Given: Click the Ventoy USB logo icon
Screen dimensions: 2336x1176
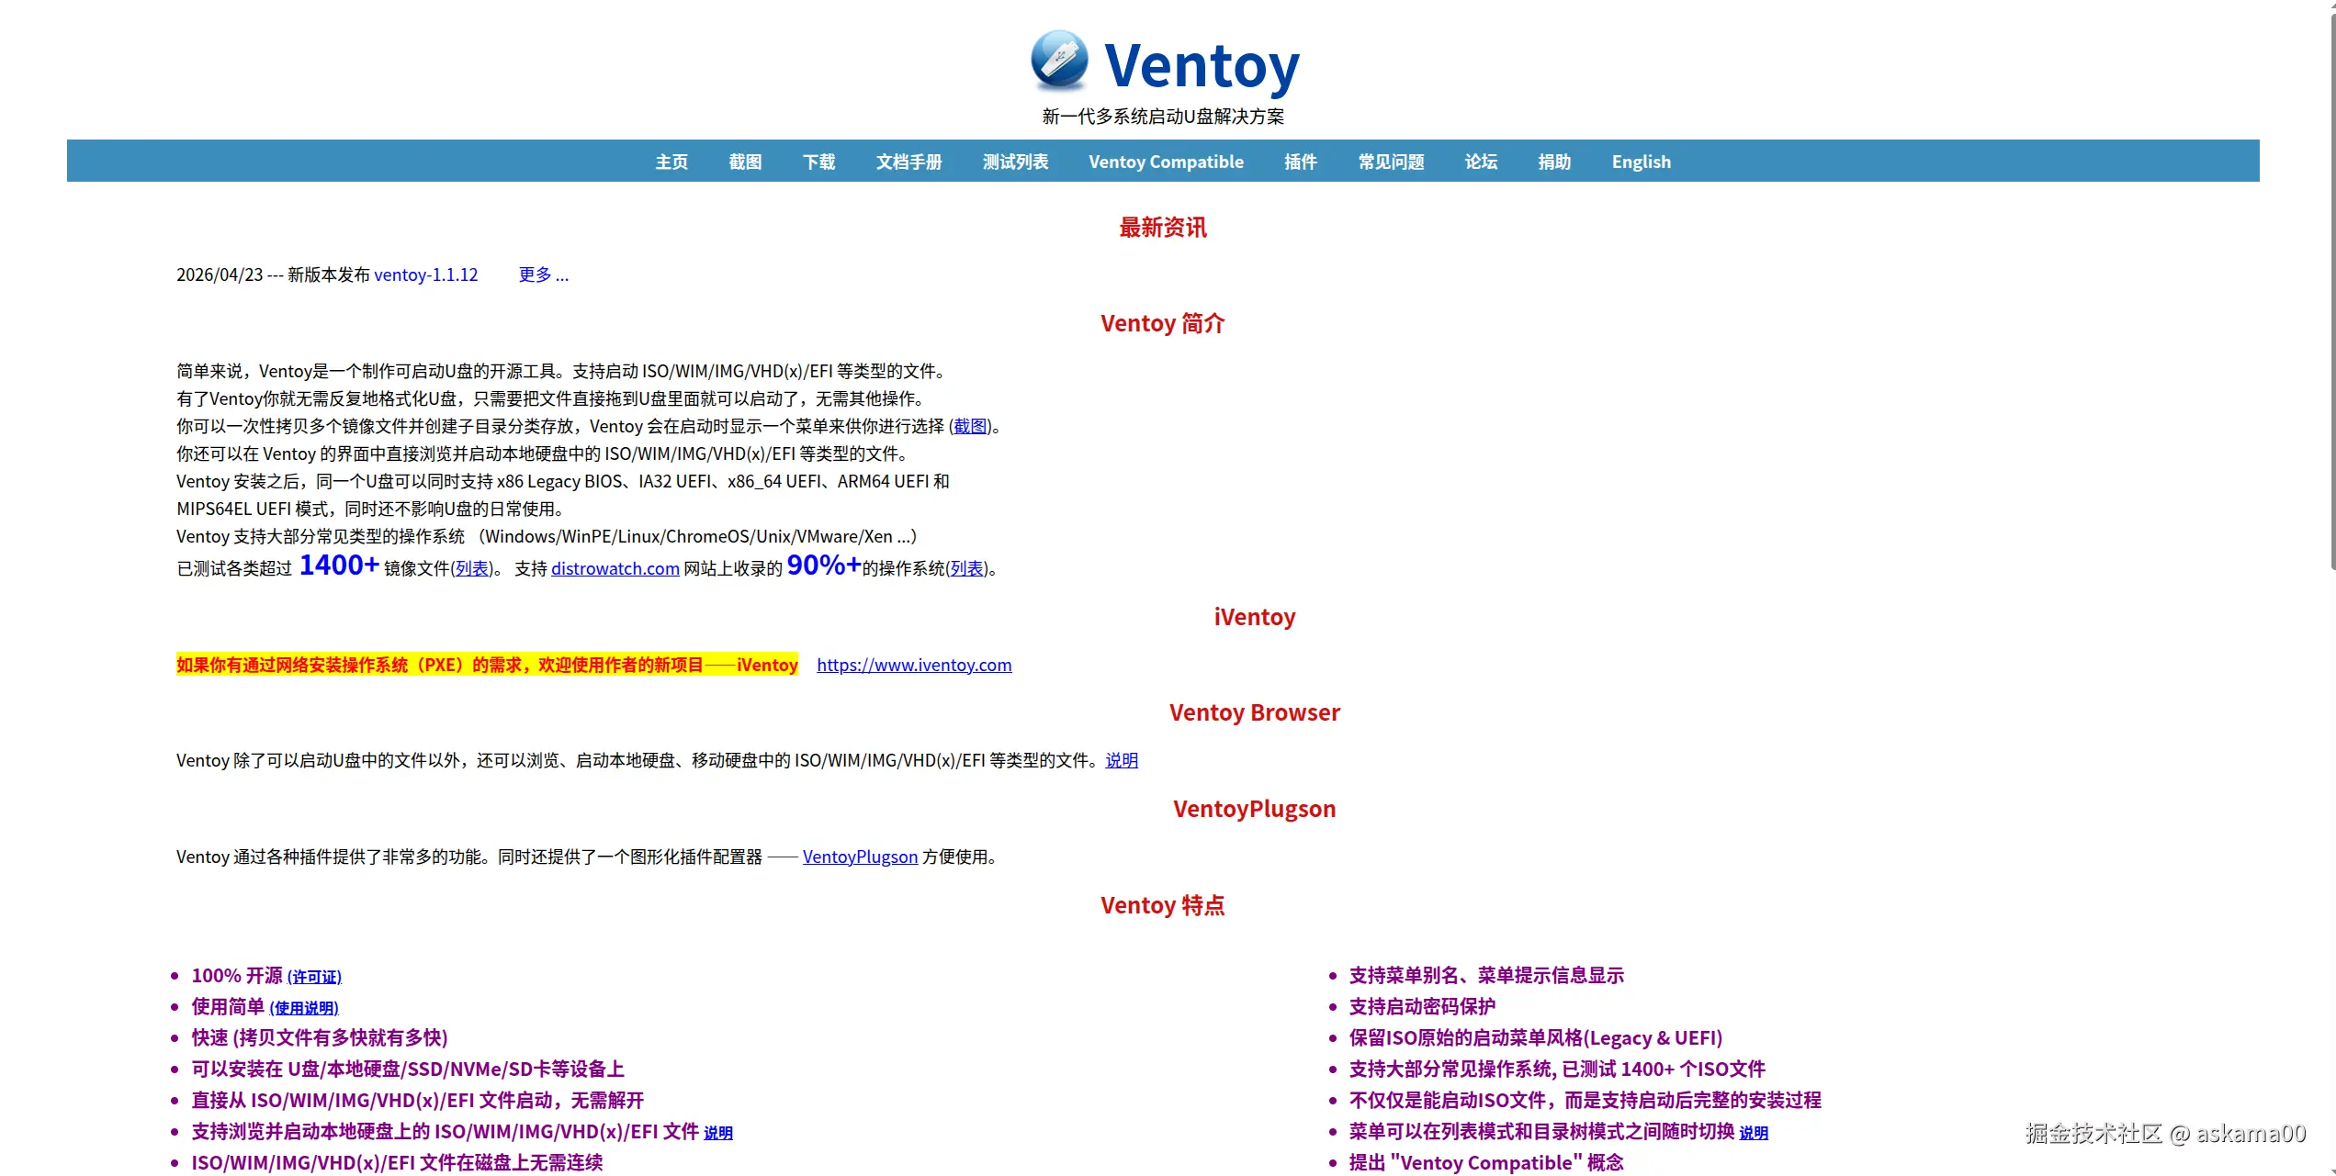Looking at the screenshot, I should [x=1059, y=61].
